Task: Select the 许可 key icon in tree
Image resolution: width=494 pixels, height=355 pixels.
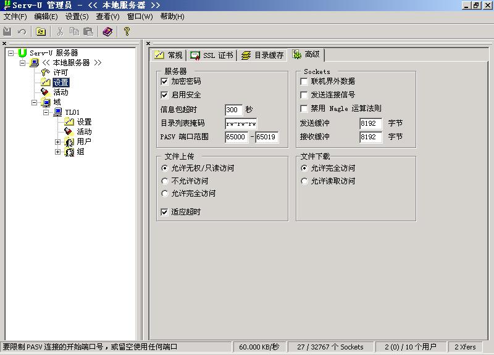Action: pos(45,72)
